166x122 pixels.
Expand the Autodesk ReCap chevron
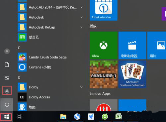click(81, 27)
